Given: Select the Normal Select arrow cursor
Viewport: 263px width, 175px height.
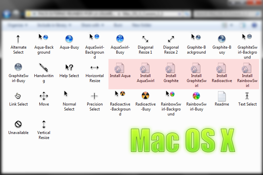Looking at the screenshot, I should (69, 101).
